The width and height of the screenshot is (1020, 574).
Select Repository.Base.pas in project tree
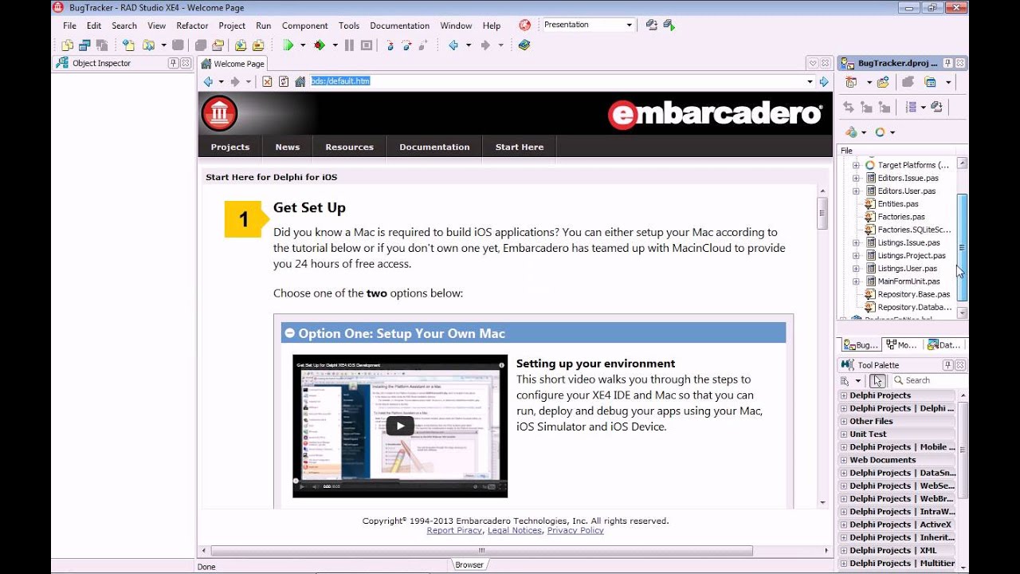click(x=914, y=294)
